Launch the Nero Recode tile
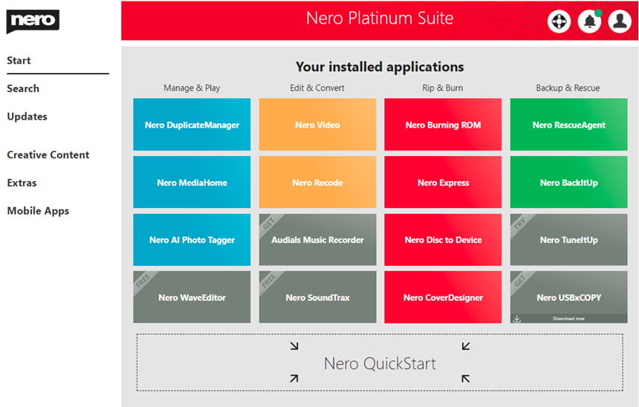639x407 pixels. [x=317, y=182]
